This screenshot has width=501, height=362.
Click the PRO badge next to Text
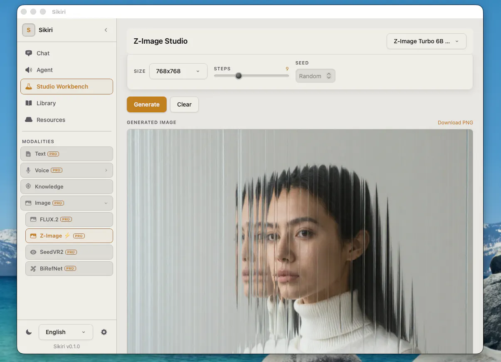coord(53,154)
